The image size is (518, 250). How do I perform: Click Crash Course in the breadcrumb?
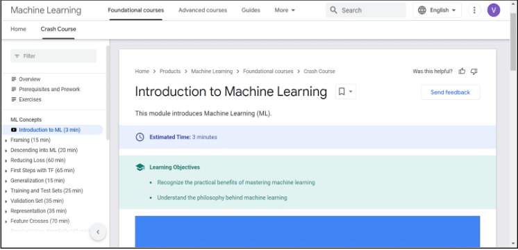point(319,72)
